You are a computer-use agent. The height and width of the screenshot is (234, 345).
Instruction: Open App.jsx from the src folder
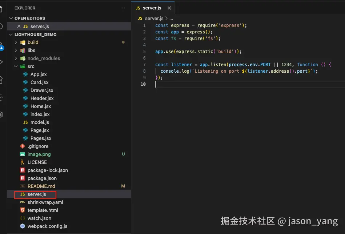pos(39,74)
